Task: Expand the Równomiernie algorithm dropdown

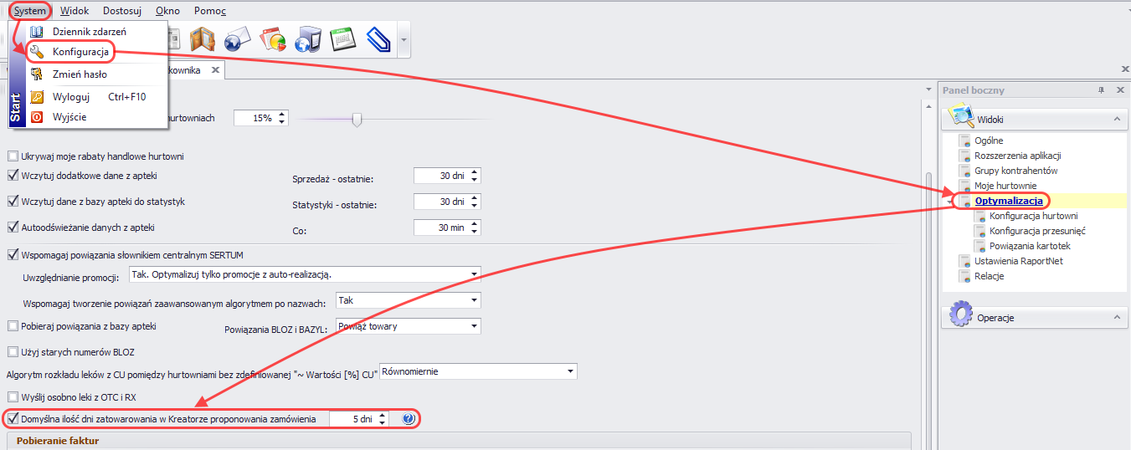Action: 570,371
